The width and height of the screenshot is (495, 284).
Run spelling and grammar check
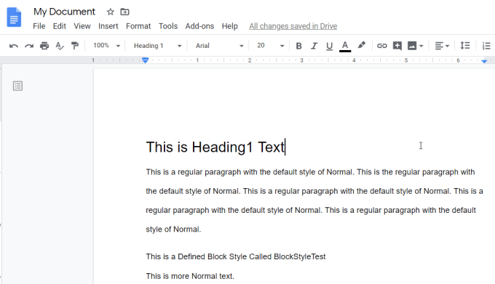click(60, 46)
